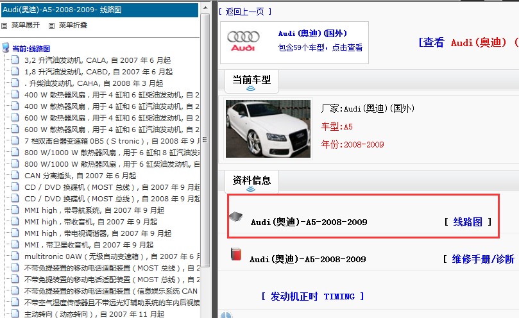Click the left panel scrollbar thumb
The height and width of the screenshot is (318, 519).
205,140
